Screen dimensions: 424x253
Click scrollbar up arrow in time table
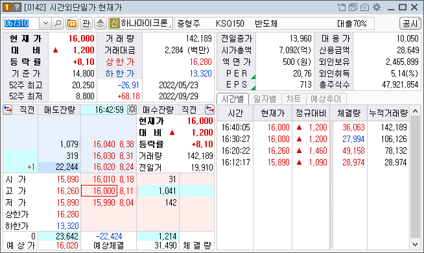[x=416, y=111]
